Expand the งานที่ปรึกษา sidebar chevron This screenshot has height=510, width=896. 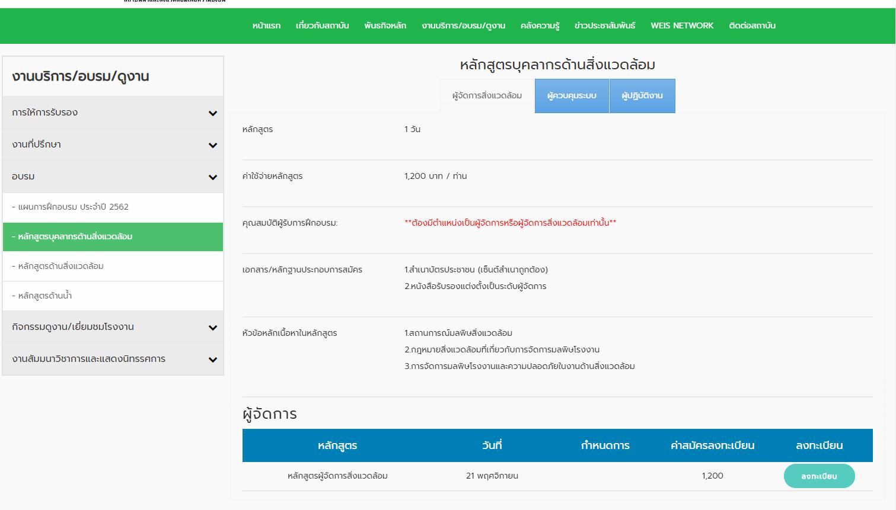click(213, 145)
